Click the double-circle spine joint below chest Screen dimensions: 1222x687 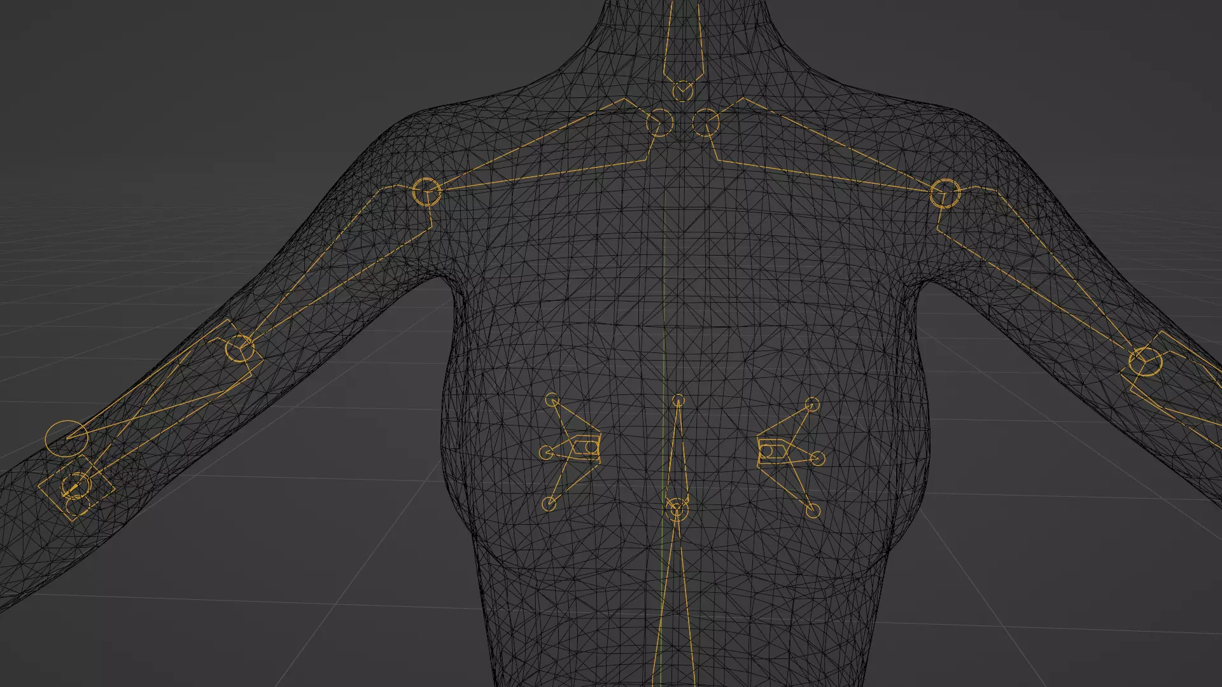pos(677,508)
